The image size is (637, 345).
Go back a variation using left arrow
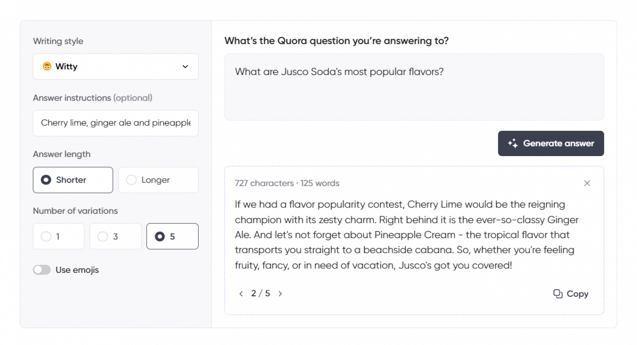click(x=241, y=293)
